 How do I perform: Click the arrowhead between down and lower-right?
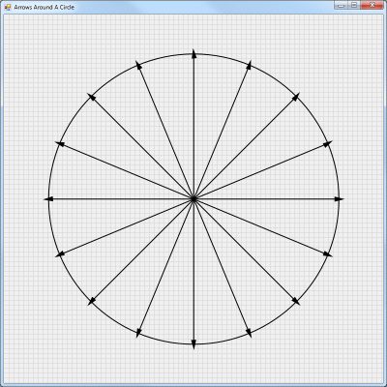[250, 333]
